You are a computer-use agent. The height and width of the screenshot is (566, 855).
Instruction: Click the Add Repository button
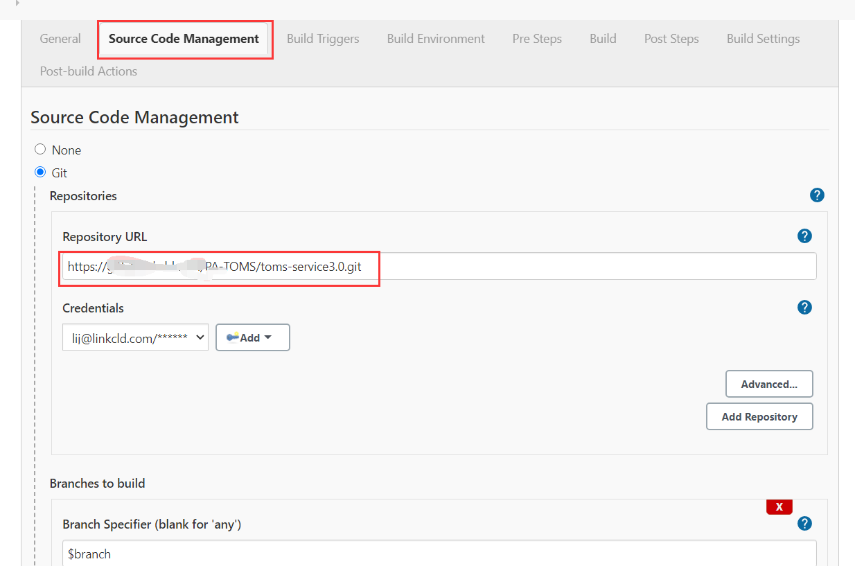(x=759, y=416)
